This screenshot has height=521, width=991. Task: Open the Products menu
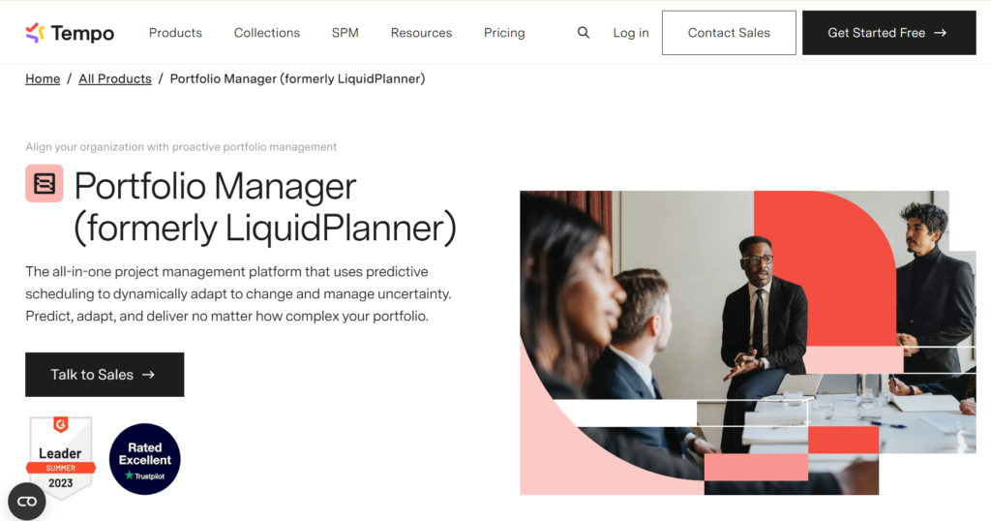tap(175, 32)
